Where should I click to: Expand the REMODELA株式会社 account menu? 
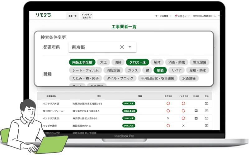[206, 16]
